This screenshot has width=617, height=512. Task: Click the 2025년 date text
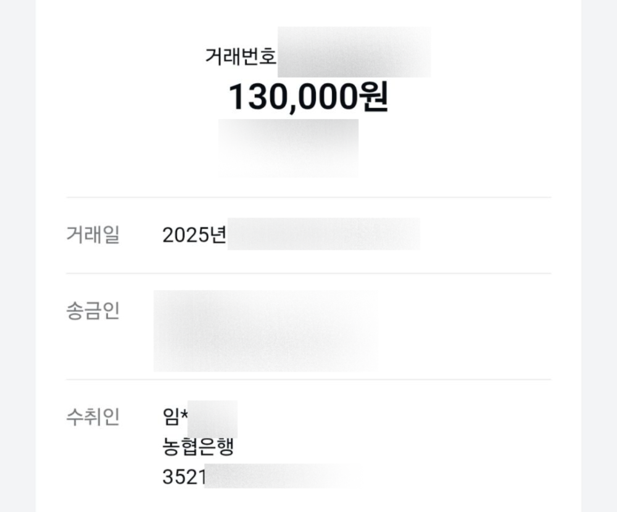tap(194, 235)
